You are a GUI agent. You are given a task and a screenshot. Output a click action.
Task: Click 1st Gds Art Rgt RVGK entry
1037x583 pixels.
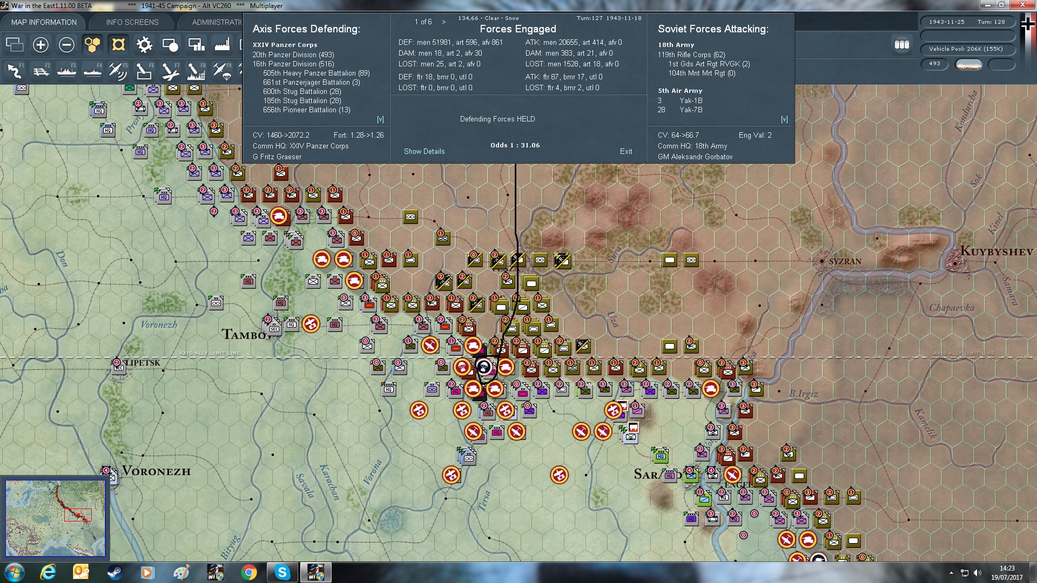pos(709,64)
